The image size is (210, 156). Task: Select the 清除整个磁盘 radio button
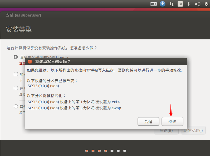[16, 57]
